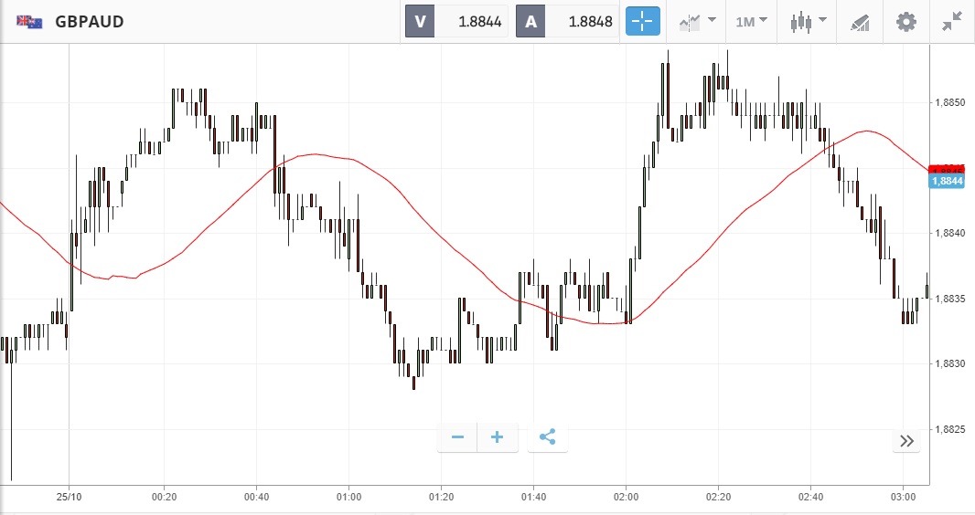
Task: Toggle the crosshair cursor tool
Action: [642, 21]
